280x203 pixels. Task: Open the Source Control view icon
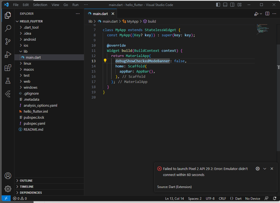coord(8,41)
